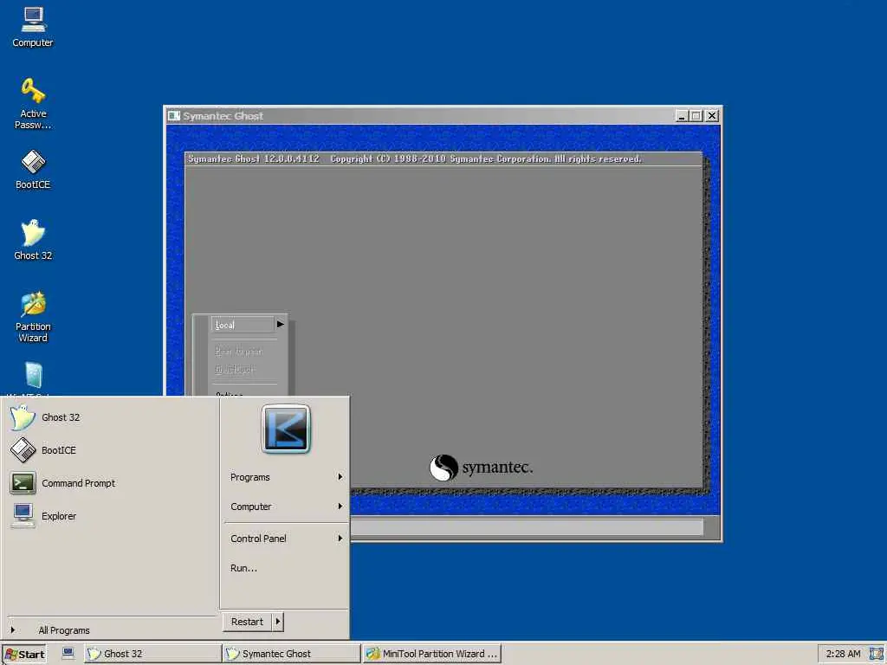This screenshot has height=665, width=887.
Task: Expand the Restart options arrow
Action: click(x=277, y=622)
